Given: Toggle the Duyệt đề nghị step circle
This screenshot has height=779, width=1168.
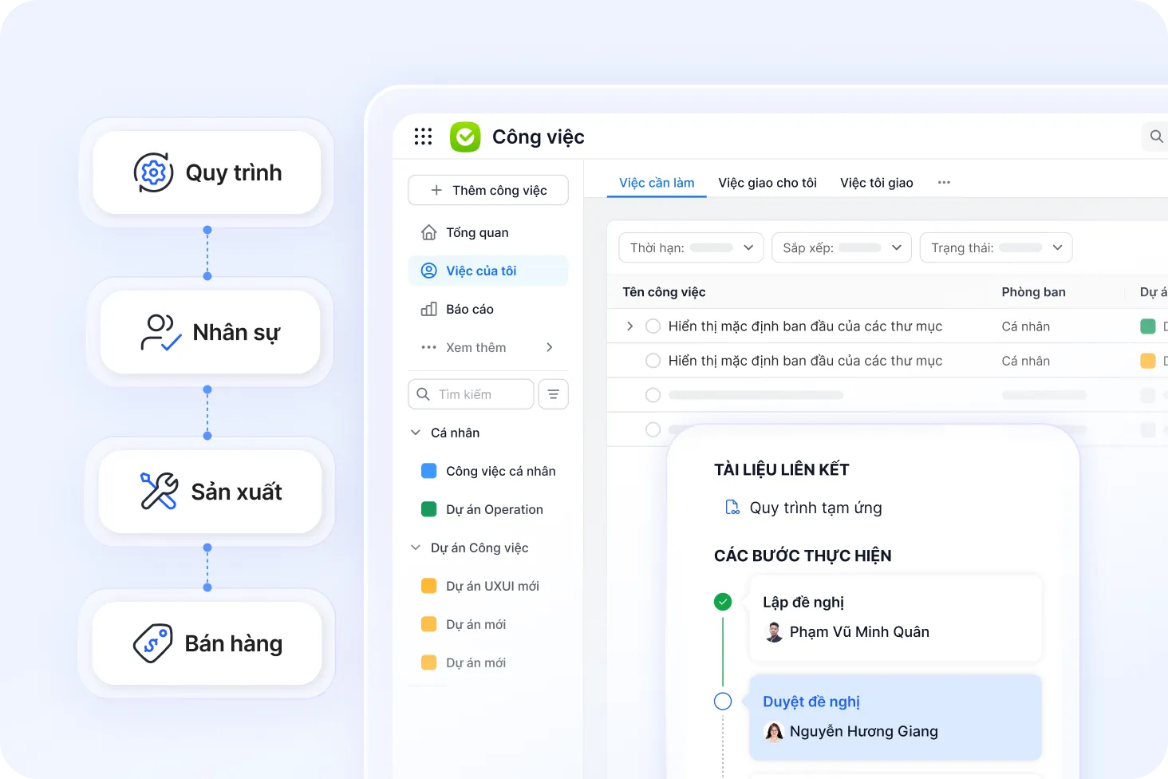Looking at the screenshot, I should (x=723, y=702).
